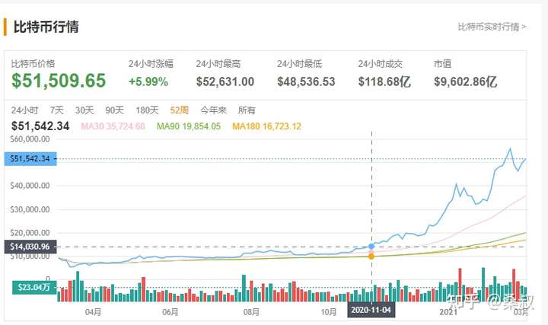The height and width of the screenshot is (325, 548).
Task: Select the 90天 range tab
Action: click(115, 110)
